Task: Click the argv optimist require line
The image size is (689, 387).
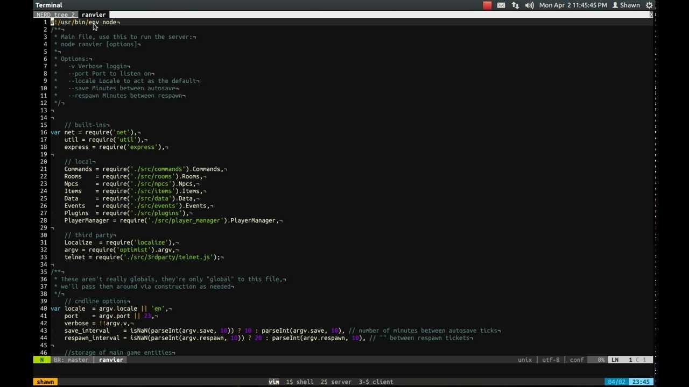Action: (121, 250)
